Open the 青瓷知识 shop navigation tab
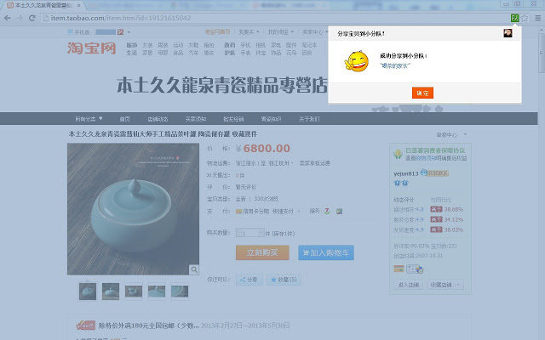Viewport: 545px width, 340px height. (x=271, y=119)
